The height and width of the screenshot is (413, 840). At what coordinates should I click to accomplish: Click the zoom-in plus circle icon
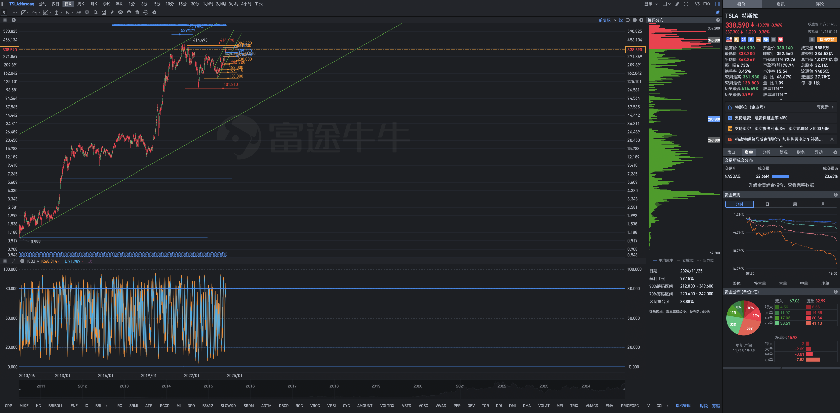click(x=641, y=20)
